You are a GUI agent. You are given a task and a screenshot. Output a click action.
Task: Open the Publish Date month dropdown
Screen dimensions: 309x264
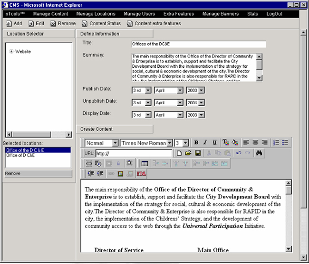[x=180, y=90]
